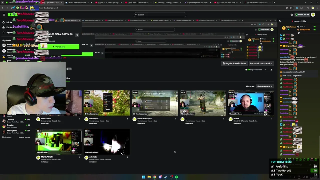Open the browser extensions puzzle icon

(301, 8)
